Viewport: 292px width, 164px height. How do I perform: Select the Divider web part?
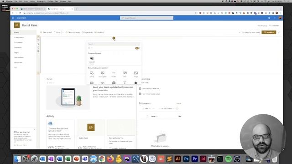pyautogui.click(x=114, y=74)
